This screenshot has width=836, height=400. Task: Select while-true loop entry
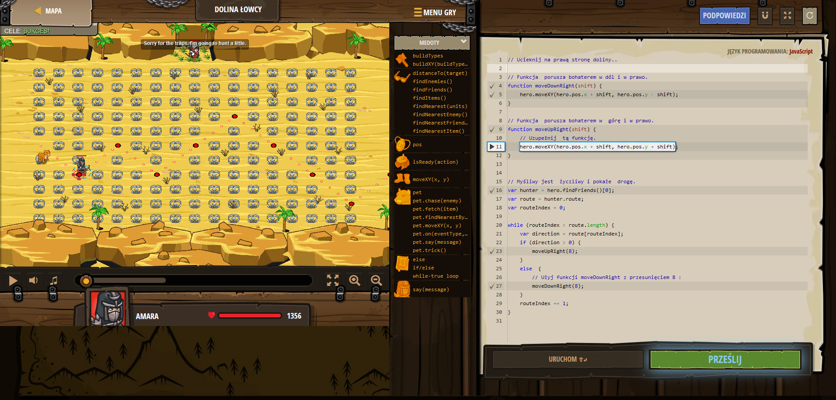435,276
